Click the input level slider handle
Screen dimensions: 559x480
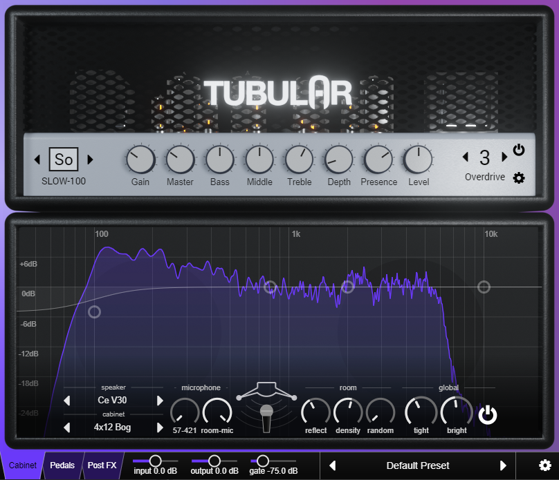pyautogui.click(x=155, y=461)
